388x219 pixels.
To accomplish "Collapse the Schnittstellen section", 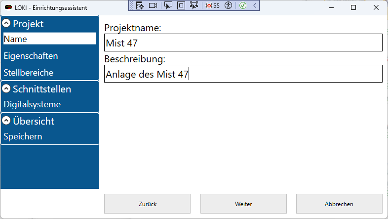I will point(7,89).
